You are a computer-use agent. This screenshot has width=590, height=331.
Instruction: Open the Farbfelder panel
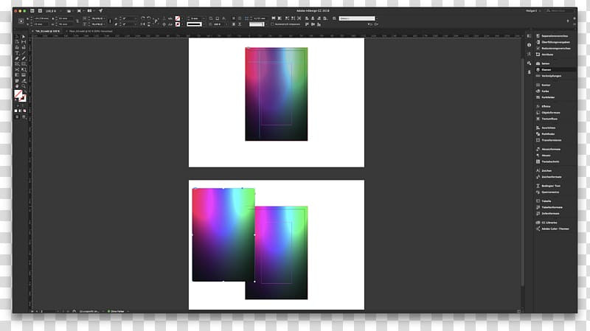(548, 97)
